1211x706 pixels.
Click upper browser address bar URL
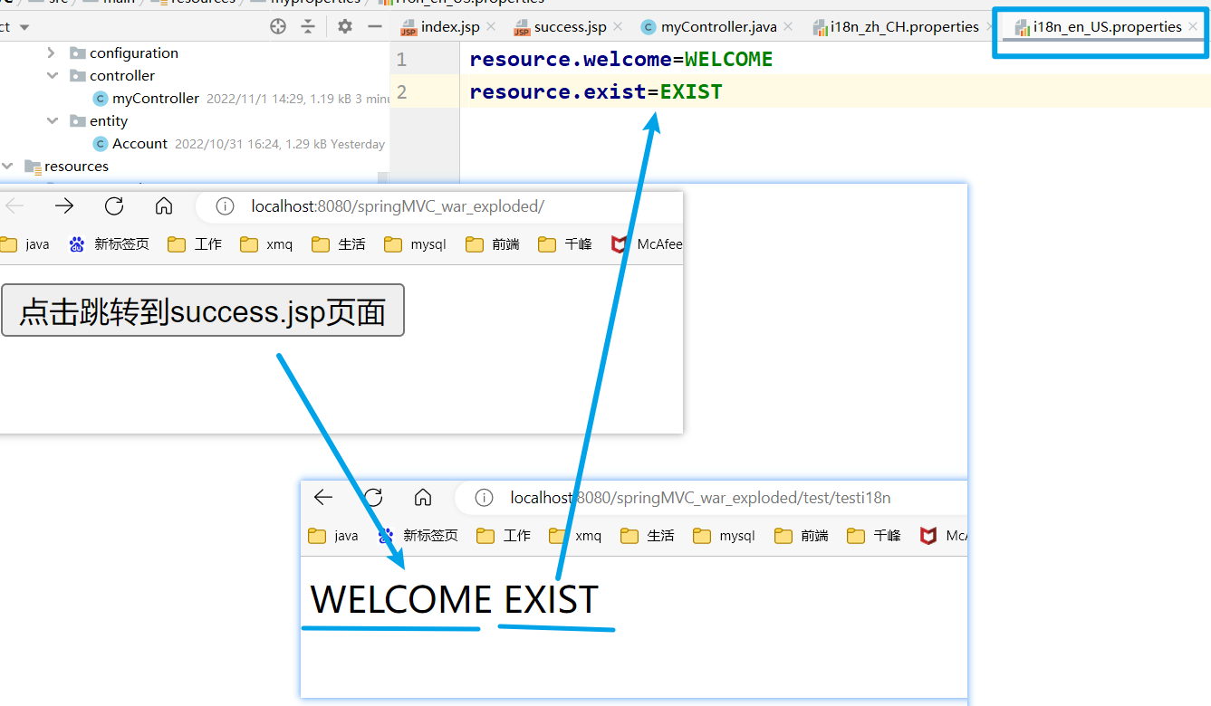398,206
